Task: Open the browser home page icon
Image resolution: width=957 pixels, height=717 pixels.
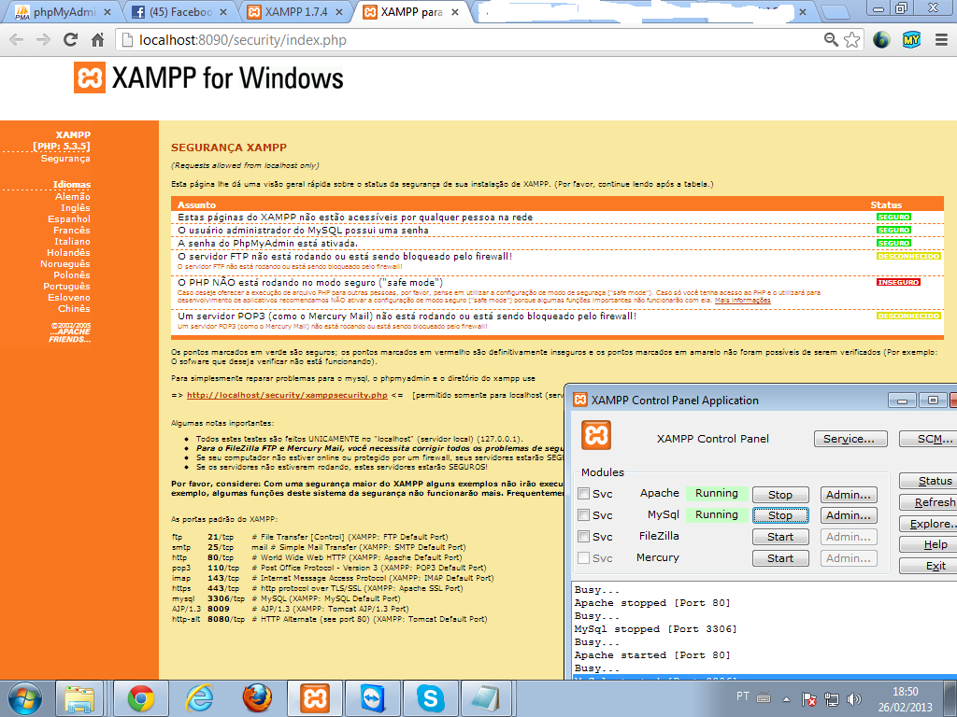Action: point(97,40)
